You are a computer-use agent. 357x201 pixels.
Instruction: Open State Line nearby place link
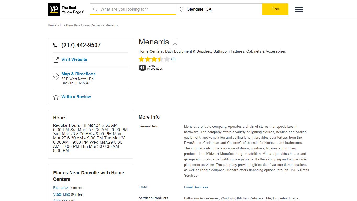click(62, 194)
